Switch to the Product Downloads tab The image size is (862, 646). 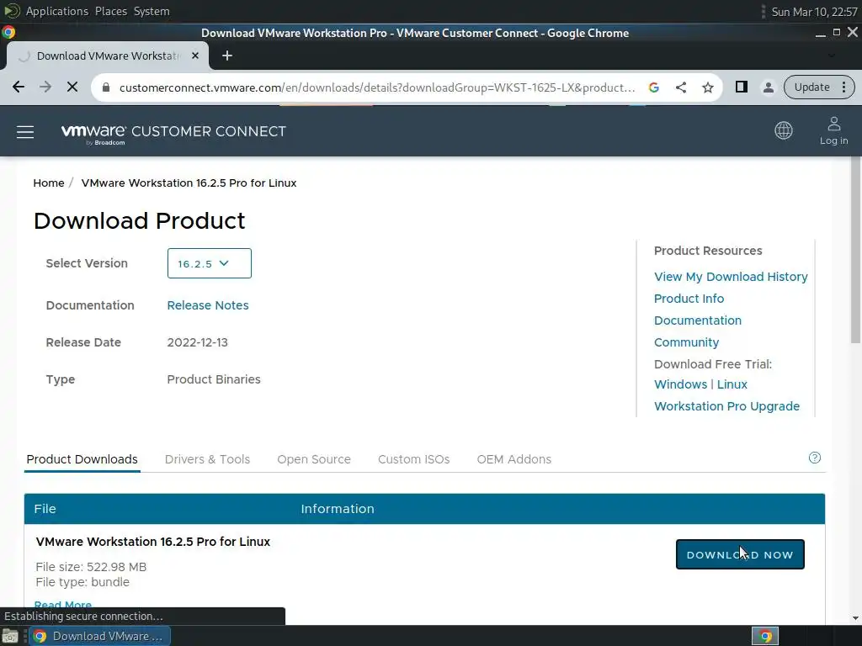82,459
